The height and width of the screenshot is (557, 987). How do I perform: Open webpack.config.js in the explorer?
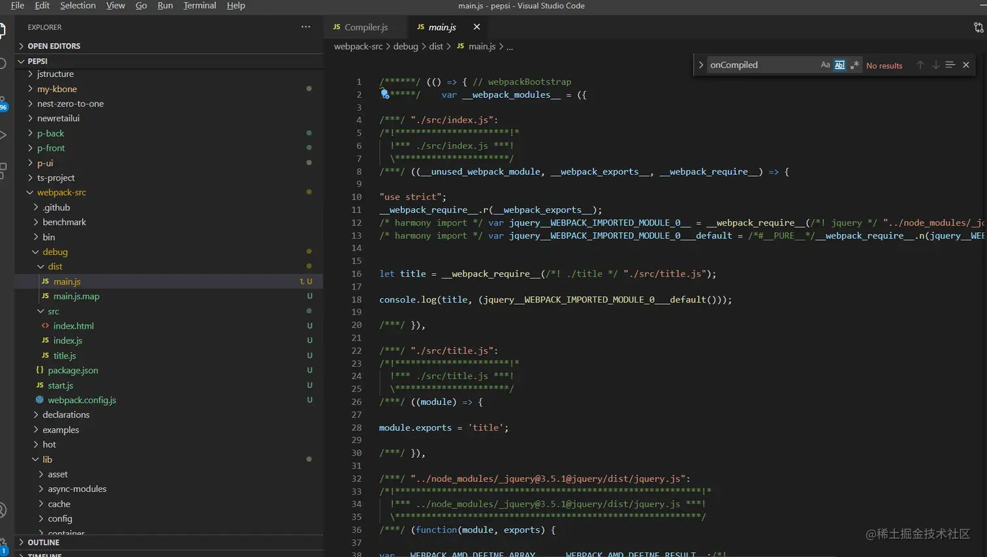click(x=82, y=400)
